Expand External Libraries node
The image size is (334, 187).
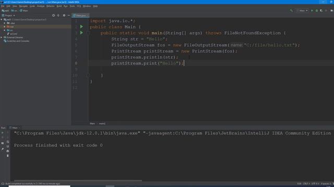[x=2, y=37]
